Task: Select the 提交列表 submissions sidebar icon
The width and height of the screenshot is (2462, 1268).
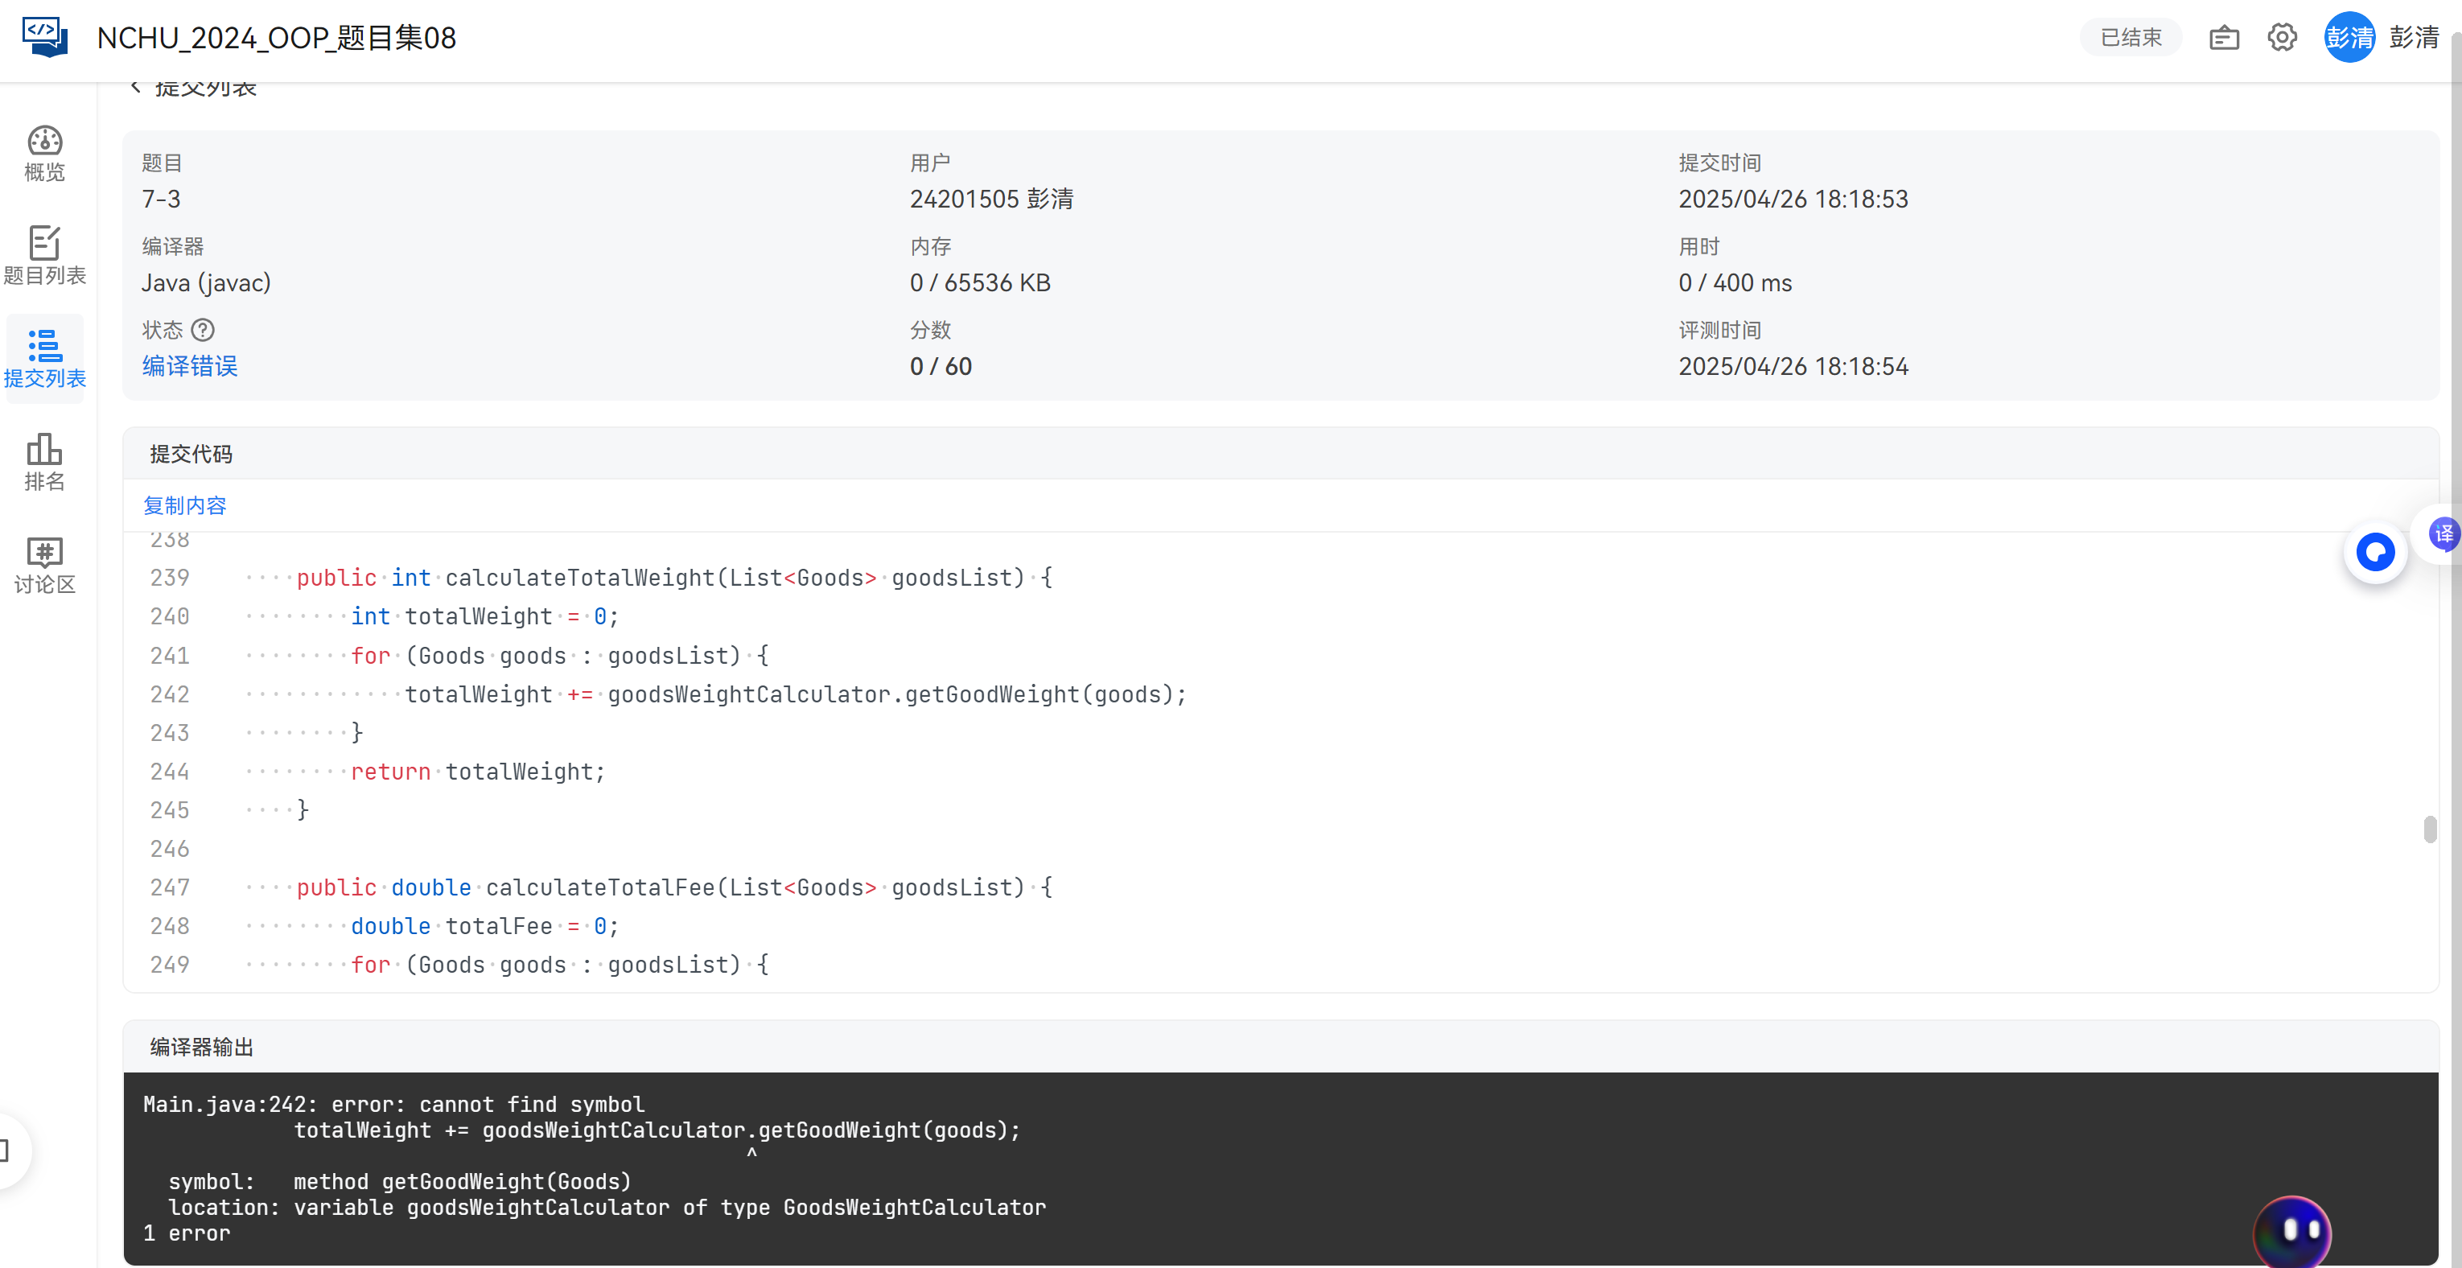Action: click(44, 358)
